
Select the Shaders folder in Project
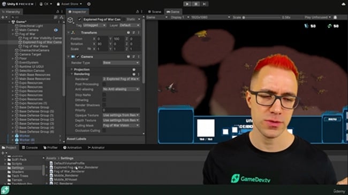pos(18,171)
